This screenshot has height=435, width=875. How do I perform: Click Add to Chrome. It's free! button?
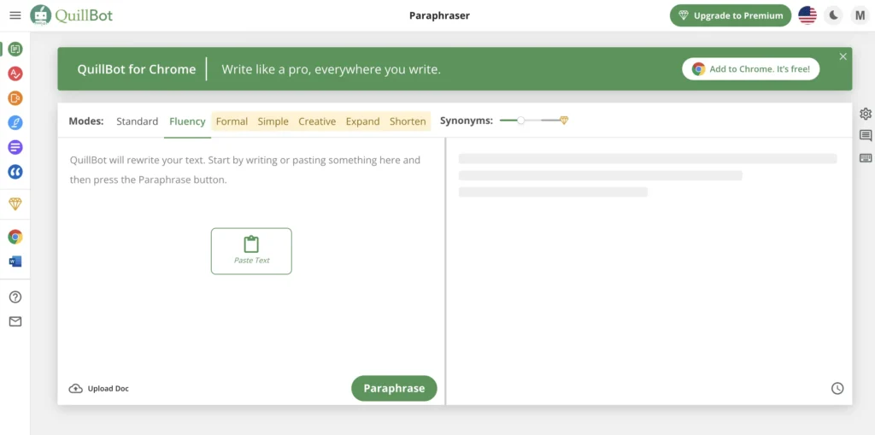tap(750, 69)
